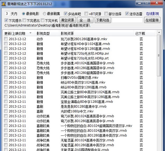Select 无耻混蛋.BD1024高清中英双字.rmvb
The width and height of the screenshot is (165, 151).
[87, 140]
